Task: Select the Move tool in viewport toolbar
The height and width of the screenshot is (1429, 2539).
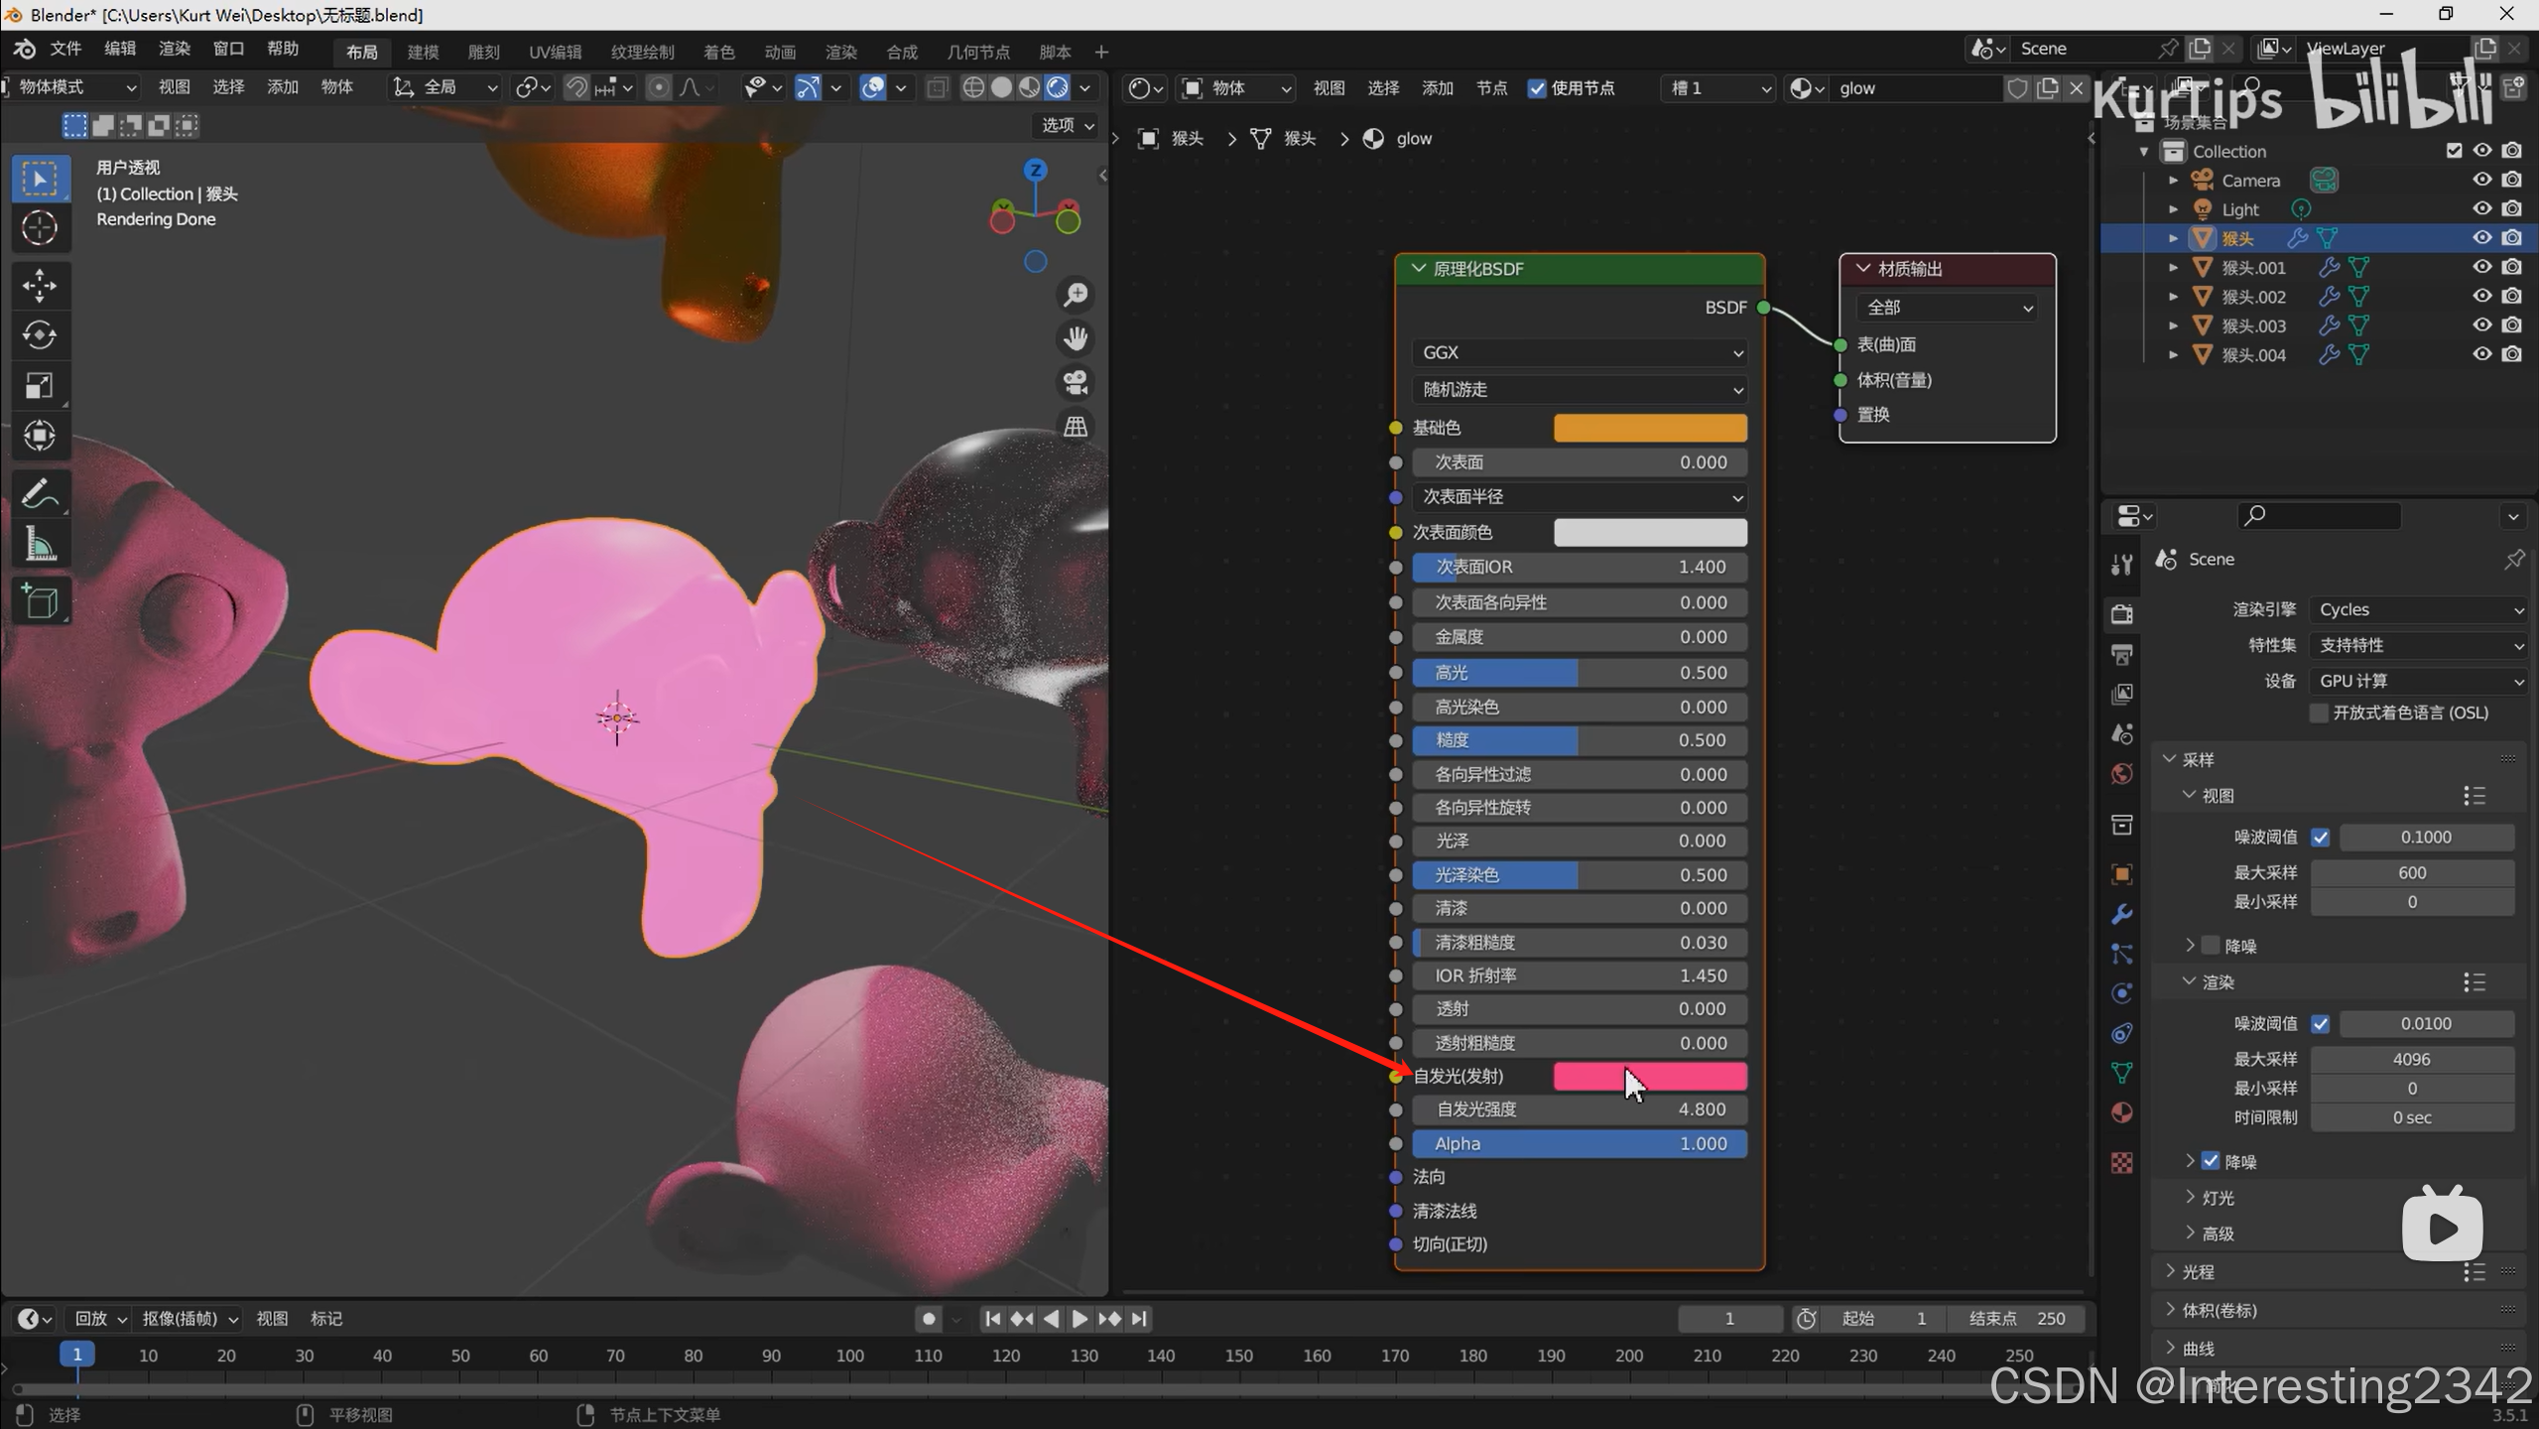Action: point(40,286)
